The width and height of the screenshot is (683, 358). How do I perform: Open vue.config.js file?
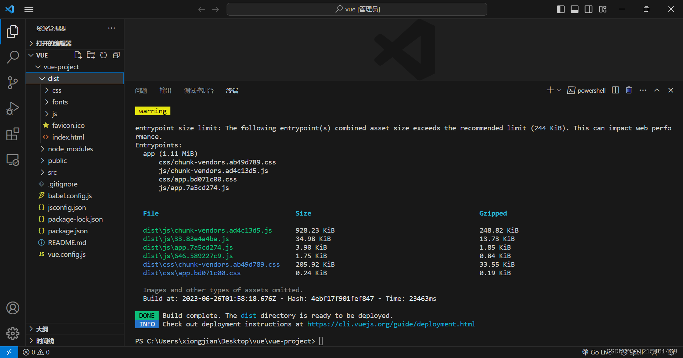[x=75, y=254]
